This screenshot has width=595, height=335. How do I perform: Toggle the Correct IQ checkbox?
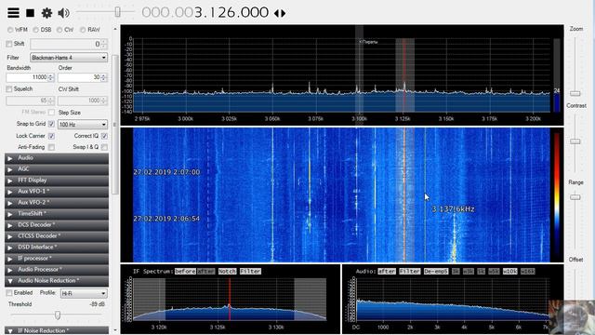pyautogui.click(x=104, y=136)
